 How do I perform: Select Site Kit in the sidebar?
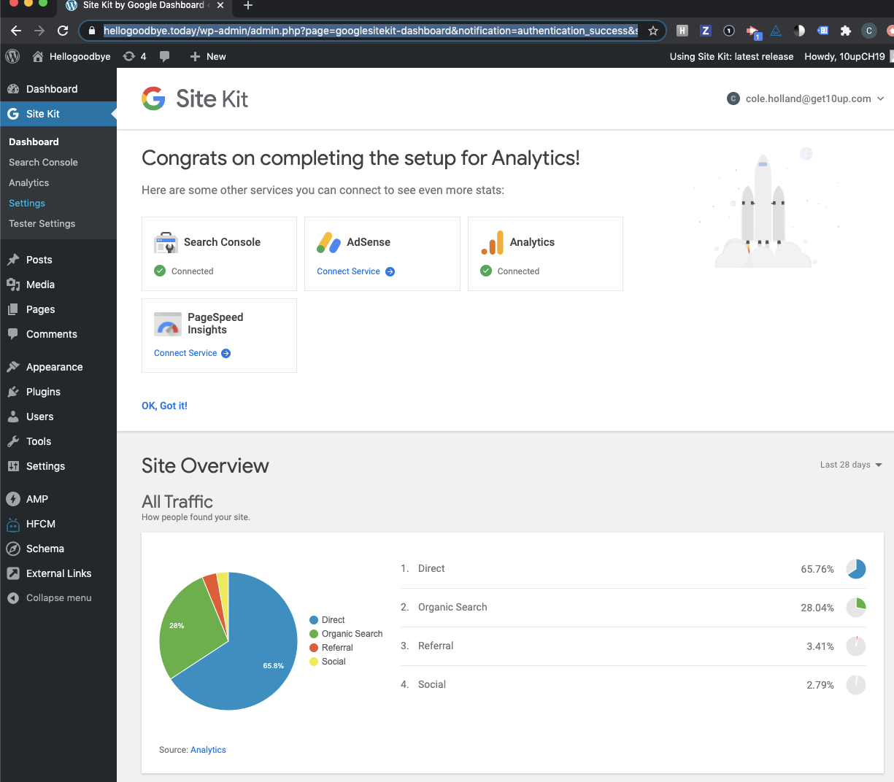coord(58,114)
